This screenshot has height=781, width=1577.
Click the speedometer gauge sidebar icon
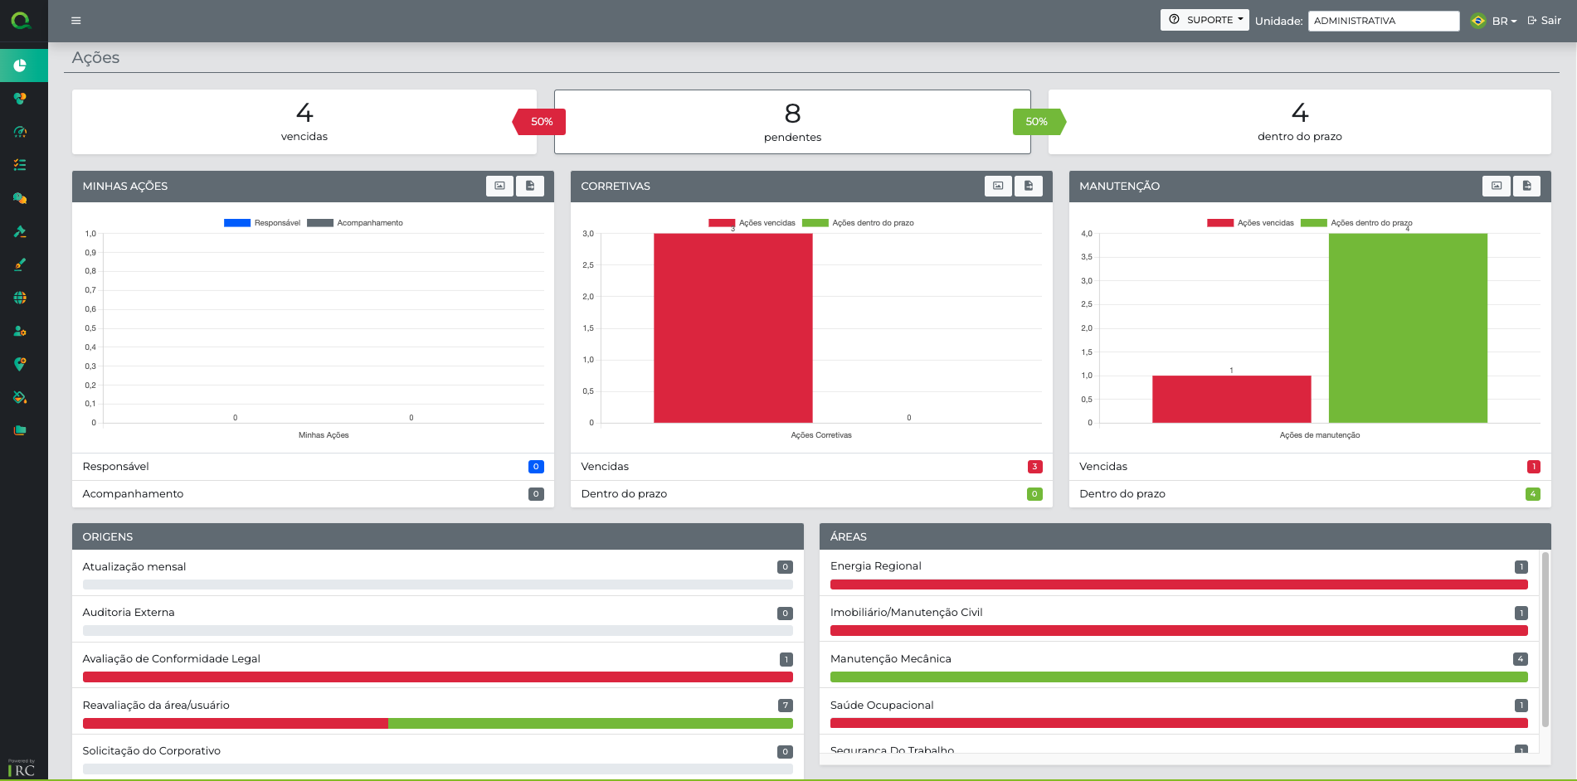(x=20, y=132)
